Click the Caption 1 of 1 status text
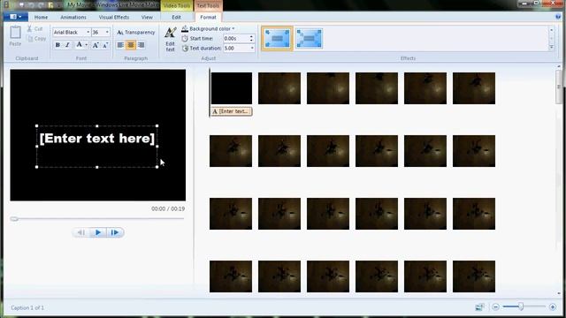 pos(27,308)
